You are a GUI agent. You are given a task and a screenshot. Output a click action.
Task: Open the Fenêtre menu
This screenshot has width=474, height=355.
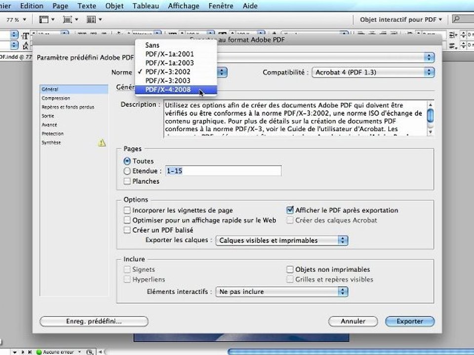(221, 6)
